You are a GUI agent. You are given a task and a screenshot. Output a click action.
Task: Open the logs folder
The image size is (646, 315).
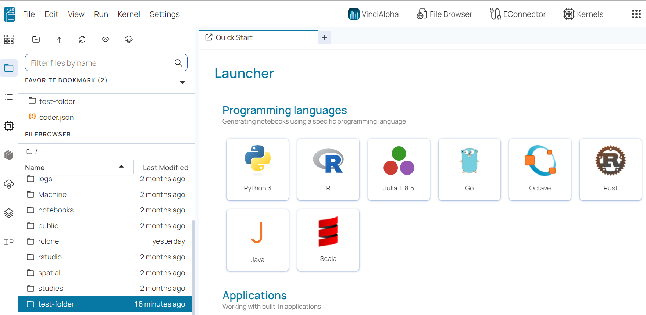(105, 179)
